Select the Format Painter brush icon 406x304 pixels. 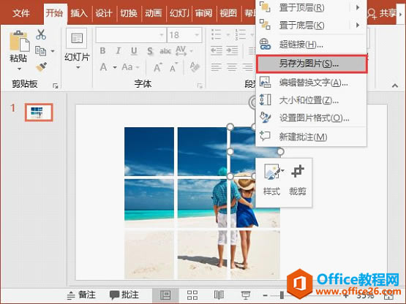click(x=41, y=67)
